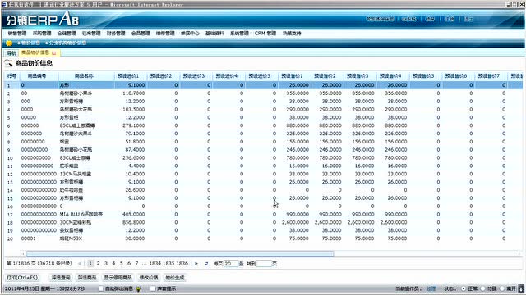Click the yellow star icon in shortcut bar
This screenshot has height=295, width=526.
click(x=9, y=43)
